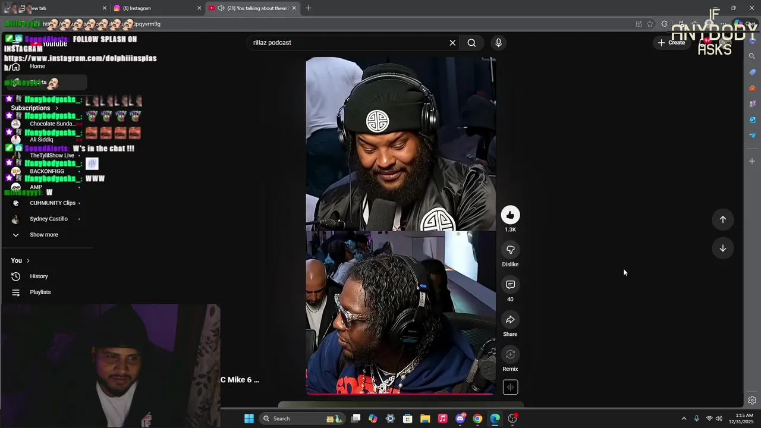The height and width of the screenshot is (428, 761).
Task: Open the Shopping tag icon in Edge sidebar
Action: click(752, 72)
